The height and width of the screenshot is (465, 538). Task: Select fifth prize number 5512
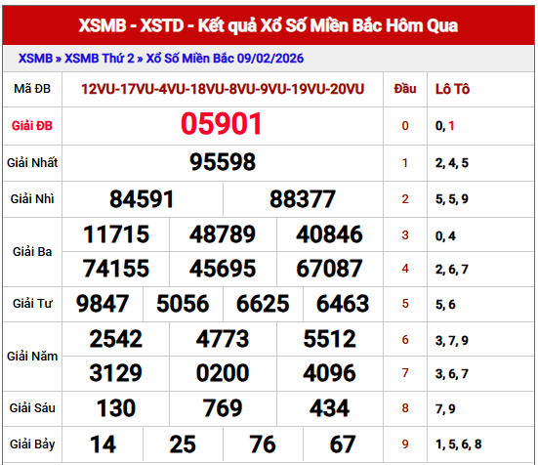tap(330, 339)
